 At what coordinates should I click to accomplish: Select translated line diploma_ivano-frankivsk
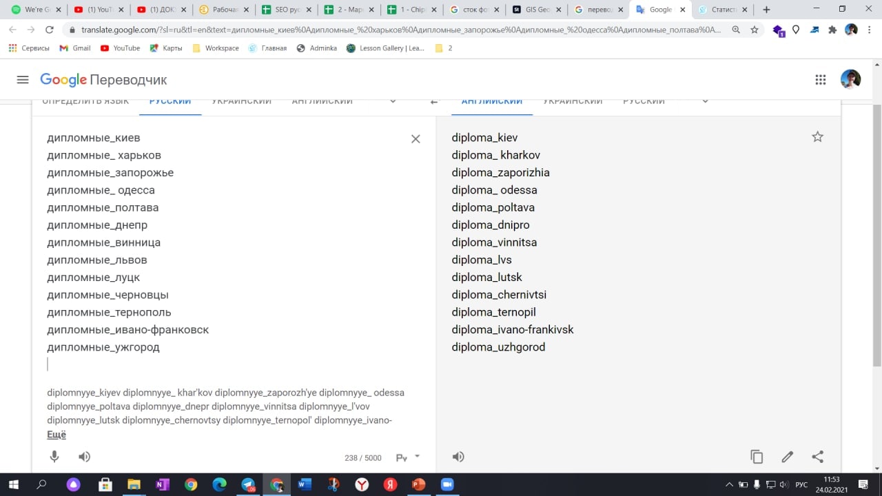513,330
